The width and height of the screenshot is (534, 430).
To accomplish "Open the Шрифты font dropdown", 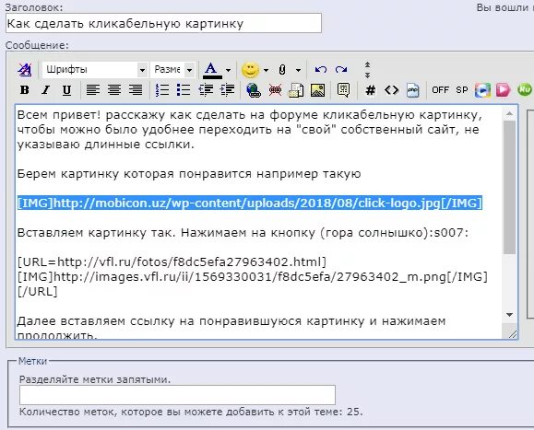I will [x=95, y=70].
